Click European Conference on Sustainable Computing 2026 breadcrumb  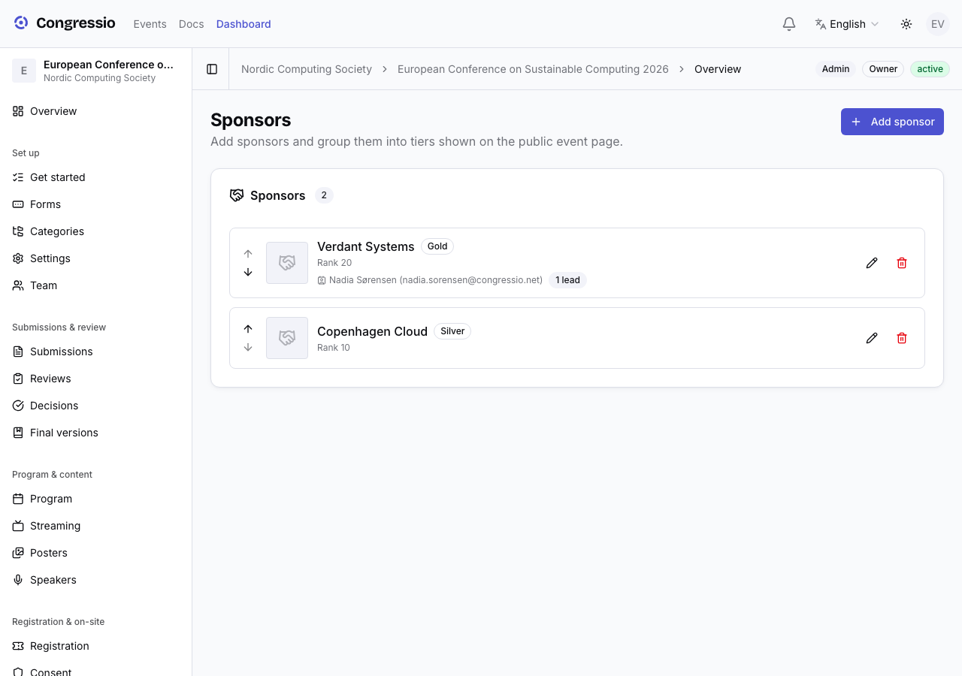point(533,69)
